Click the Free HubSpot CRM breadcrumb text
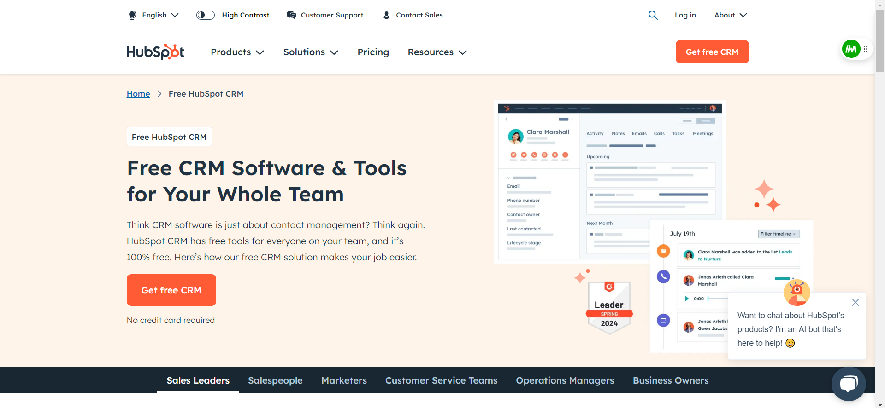Screen dimensions: 885x408 click(206, 94)
